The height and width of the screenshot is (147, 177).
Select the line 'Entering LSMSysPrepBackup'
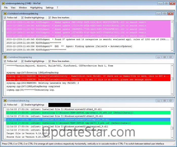[x=88, y=73]
